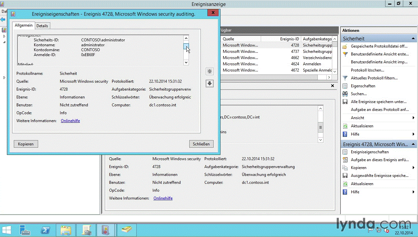
Task: Click the scroll-up arrow in the dialog description box
Action: (186, 38)
